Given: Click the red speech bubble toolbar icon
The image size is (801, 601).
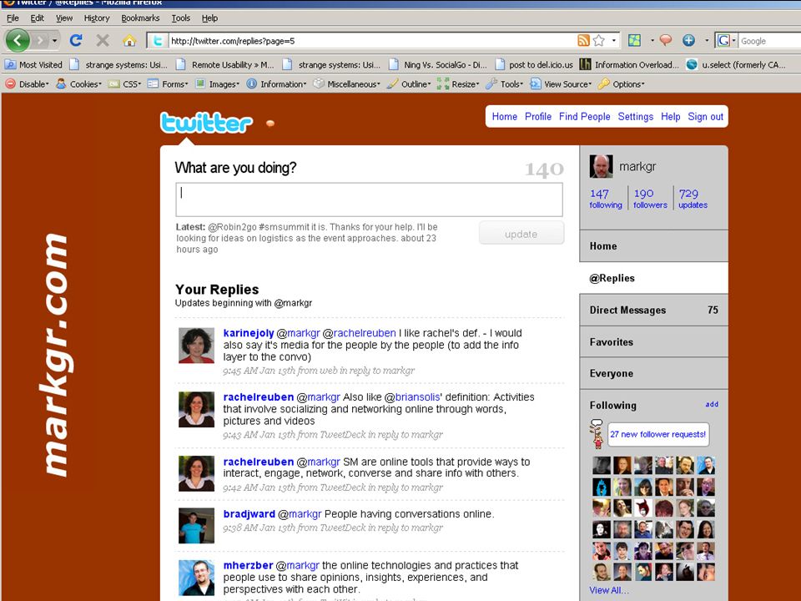Looking at the screenshot, I should [665, 40].
